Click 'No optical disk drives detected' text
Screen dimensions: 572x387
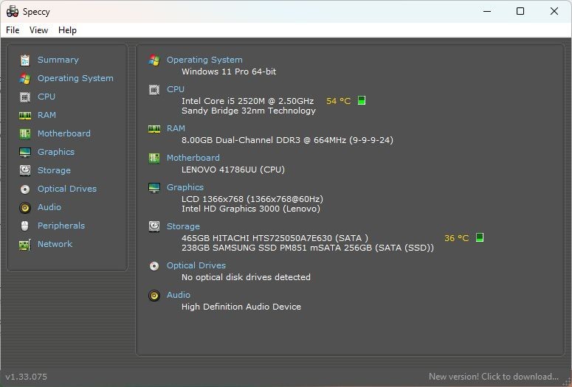(246, 277)
